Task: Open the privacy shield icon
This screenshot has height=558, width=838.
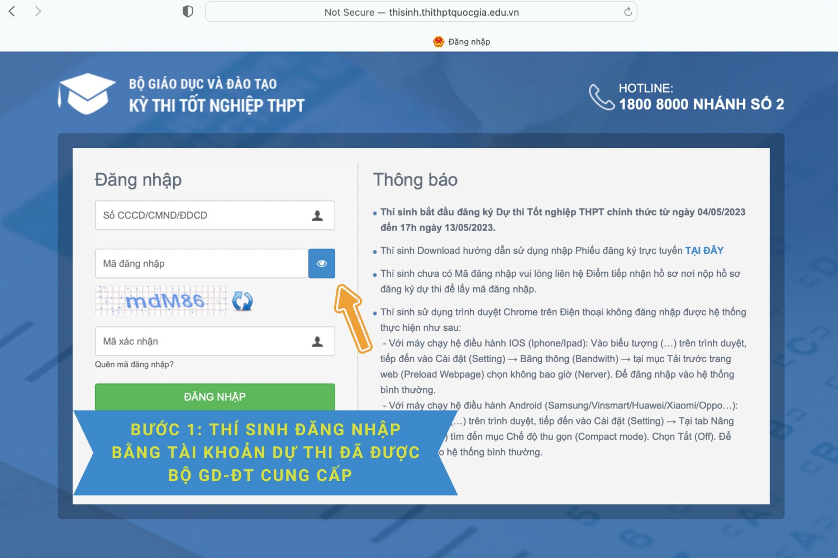Action: pyautogui.click(x=188, y=12)
